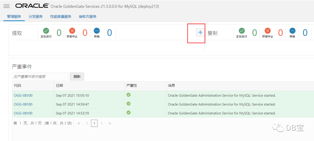
Task: Click Extract other blue dots icon
Action: 97,31
